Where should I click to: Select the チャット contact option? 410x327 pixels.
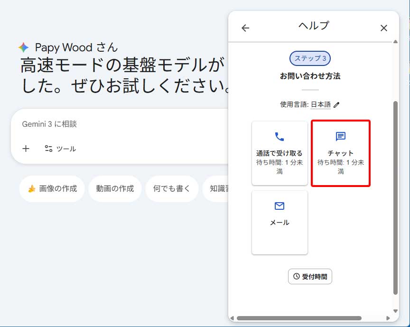[x=341, y=153]
